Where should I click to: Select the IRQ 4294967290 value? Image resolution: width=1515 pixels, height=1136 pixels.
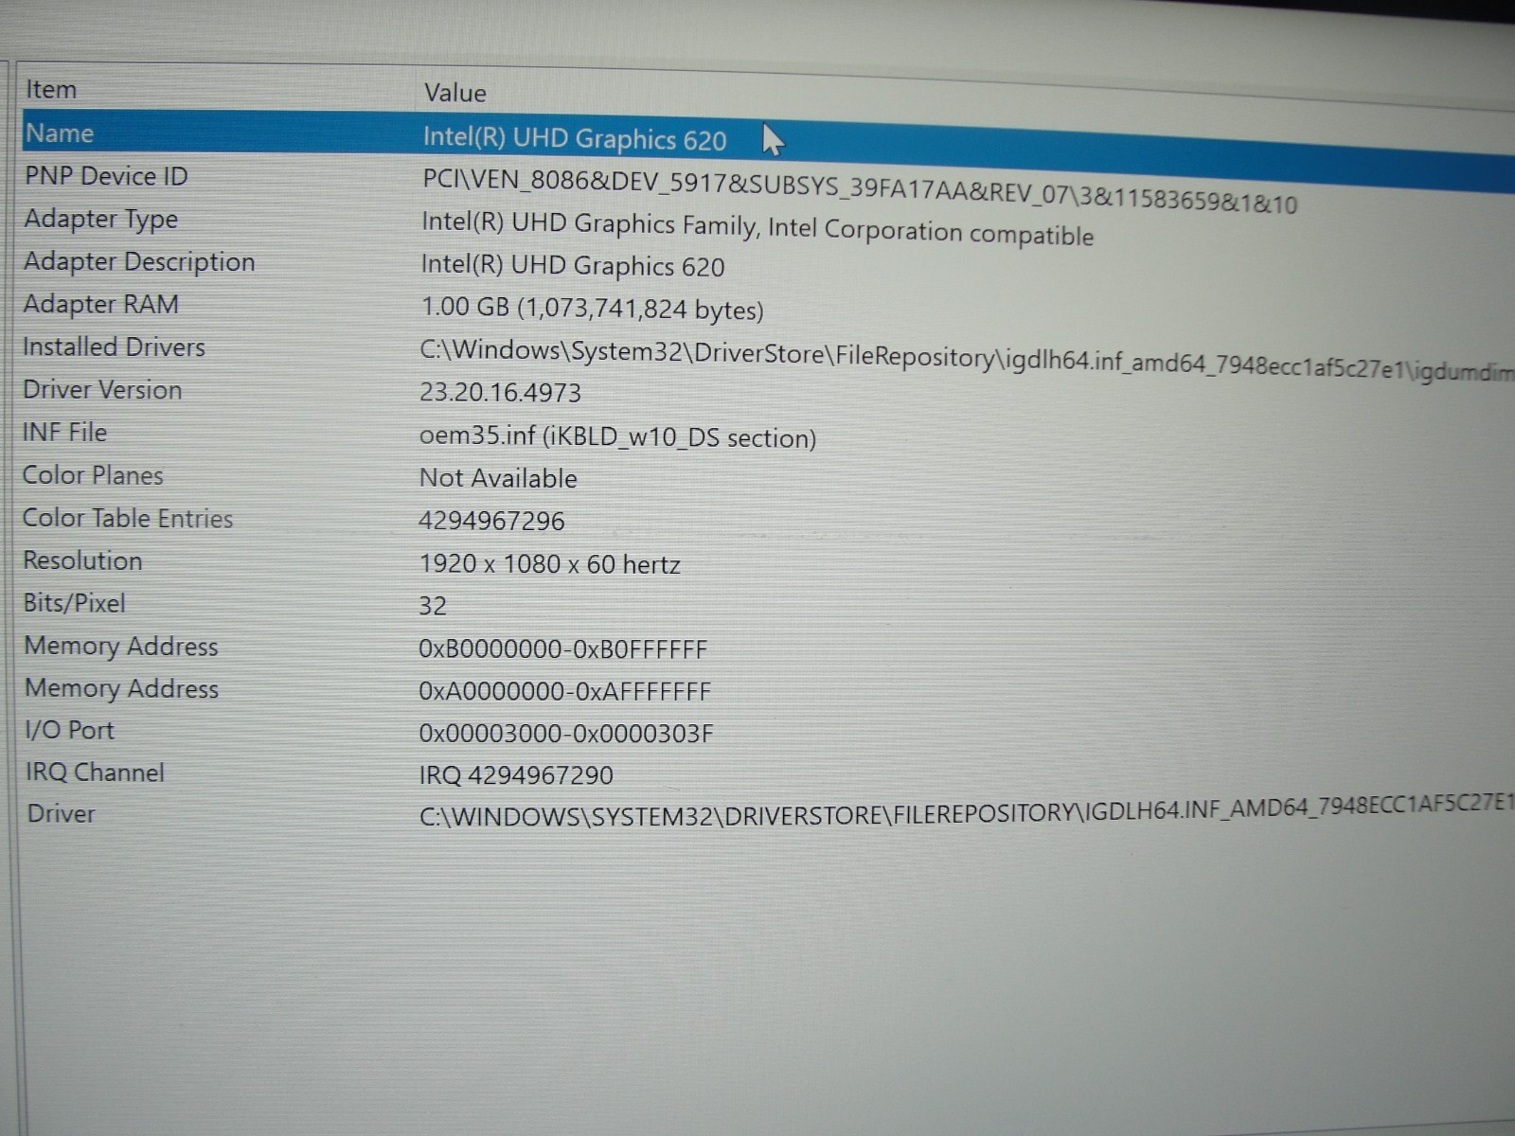[x=516, y=775]
